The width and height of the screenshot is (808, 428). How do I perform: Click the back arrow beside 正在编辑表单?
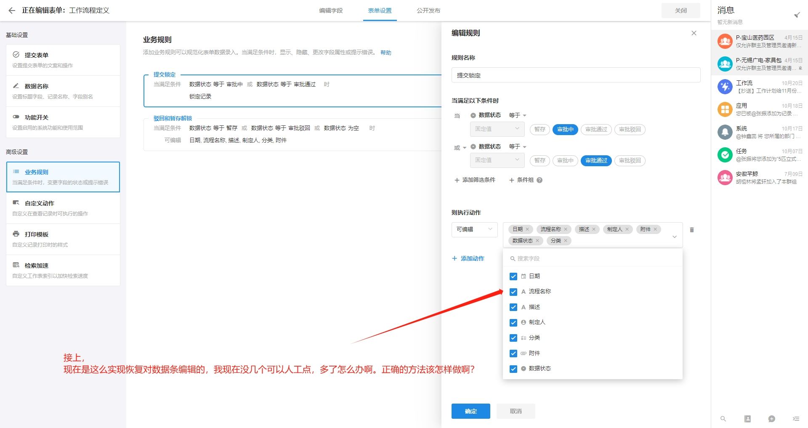pos(11,11)
